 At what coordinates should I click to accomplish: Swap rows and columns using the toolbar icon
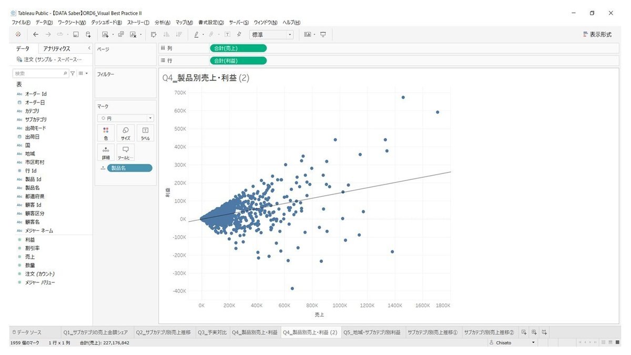(154, 34)
